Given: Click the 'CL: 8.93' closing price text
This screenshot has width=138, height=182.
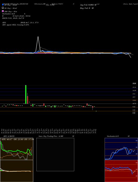Looking at the screenshot, I should [x=50, y=5].
